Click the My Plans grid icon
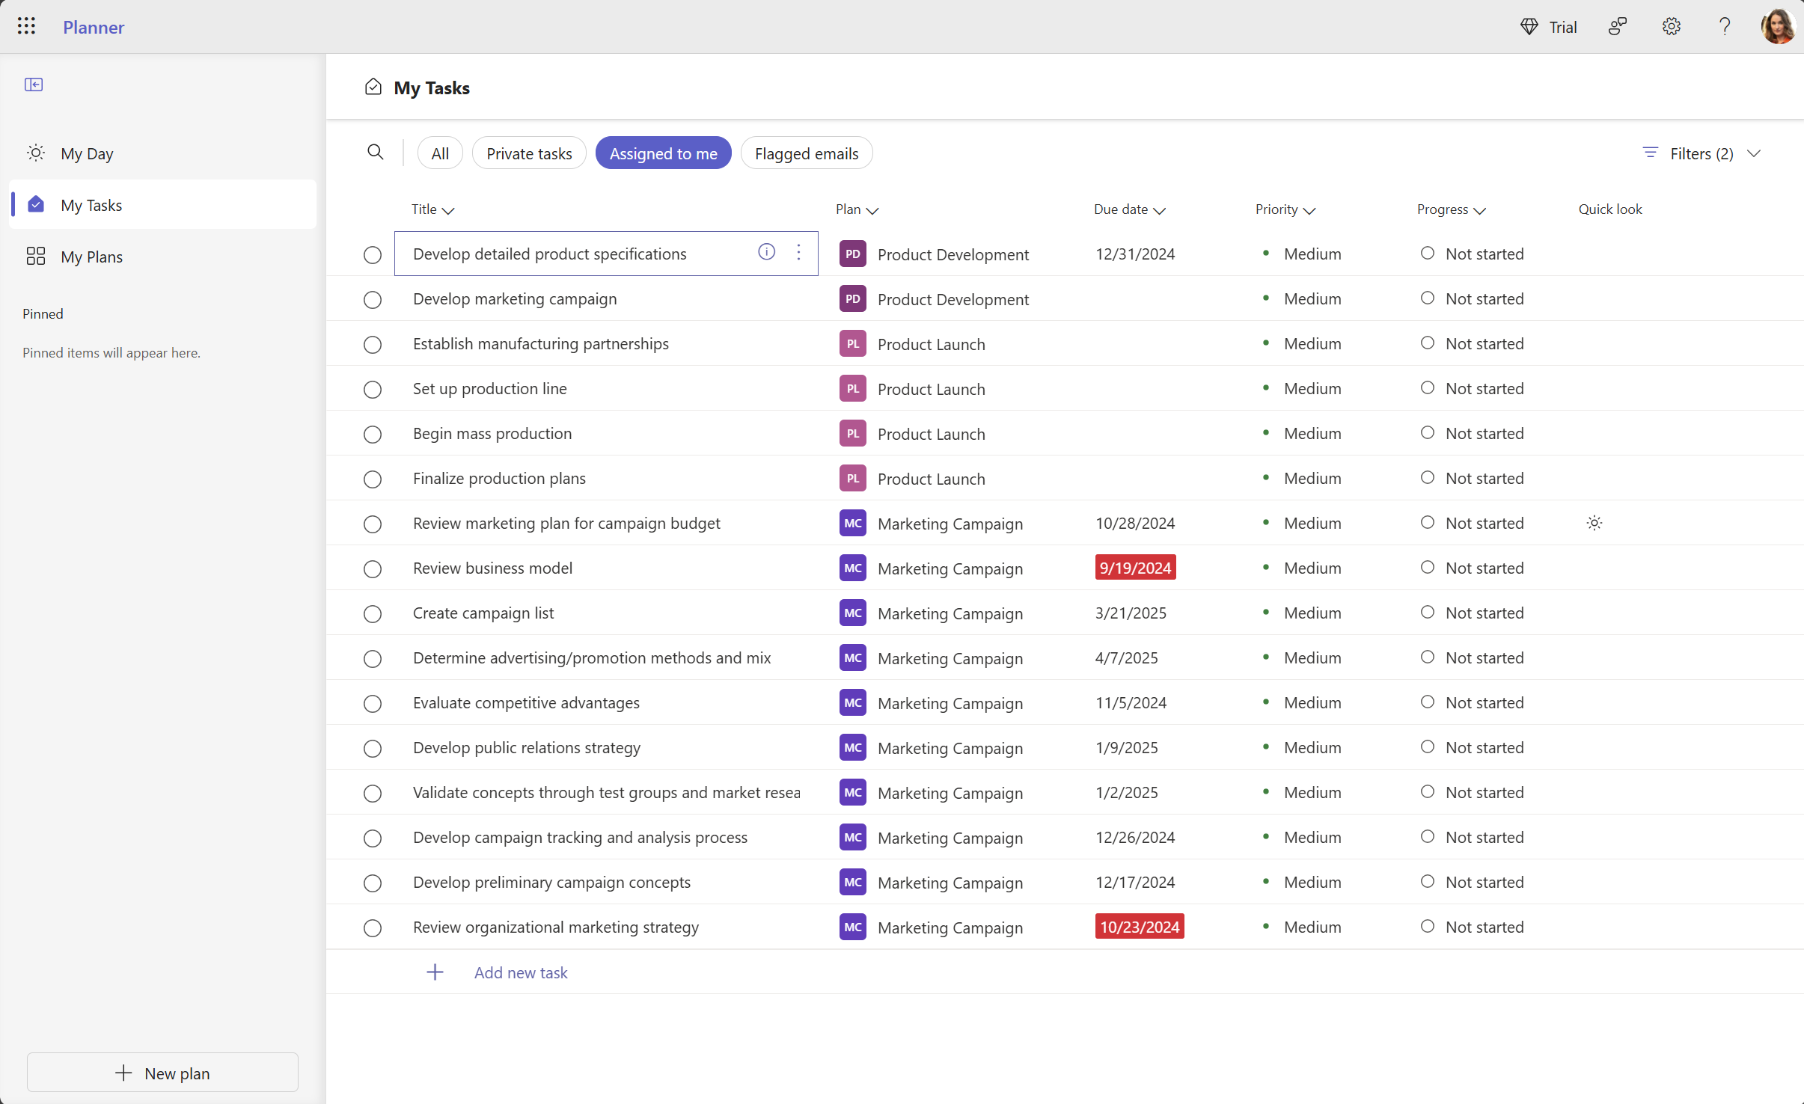The width and height of the screenshot is (1804, 1104). [34, 255]
